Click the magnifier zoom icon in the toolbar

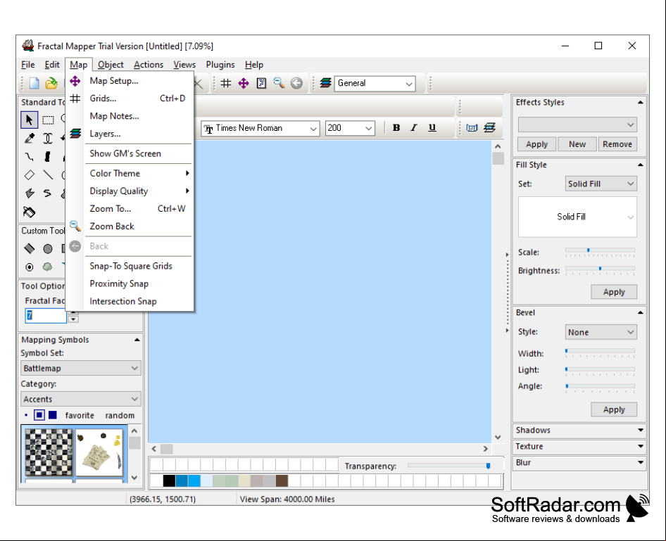[279, 83]
